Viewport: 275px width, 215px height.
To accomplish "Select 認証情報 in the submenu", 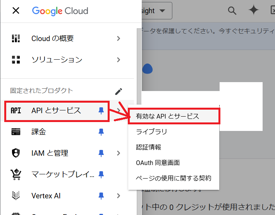I will click(x=174, y=147).
